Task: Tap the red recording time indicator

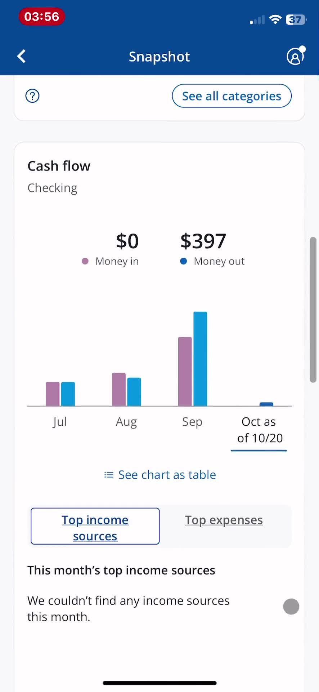Action: [x=42, y=17]
